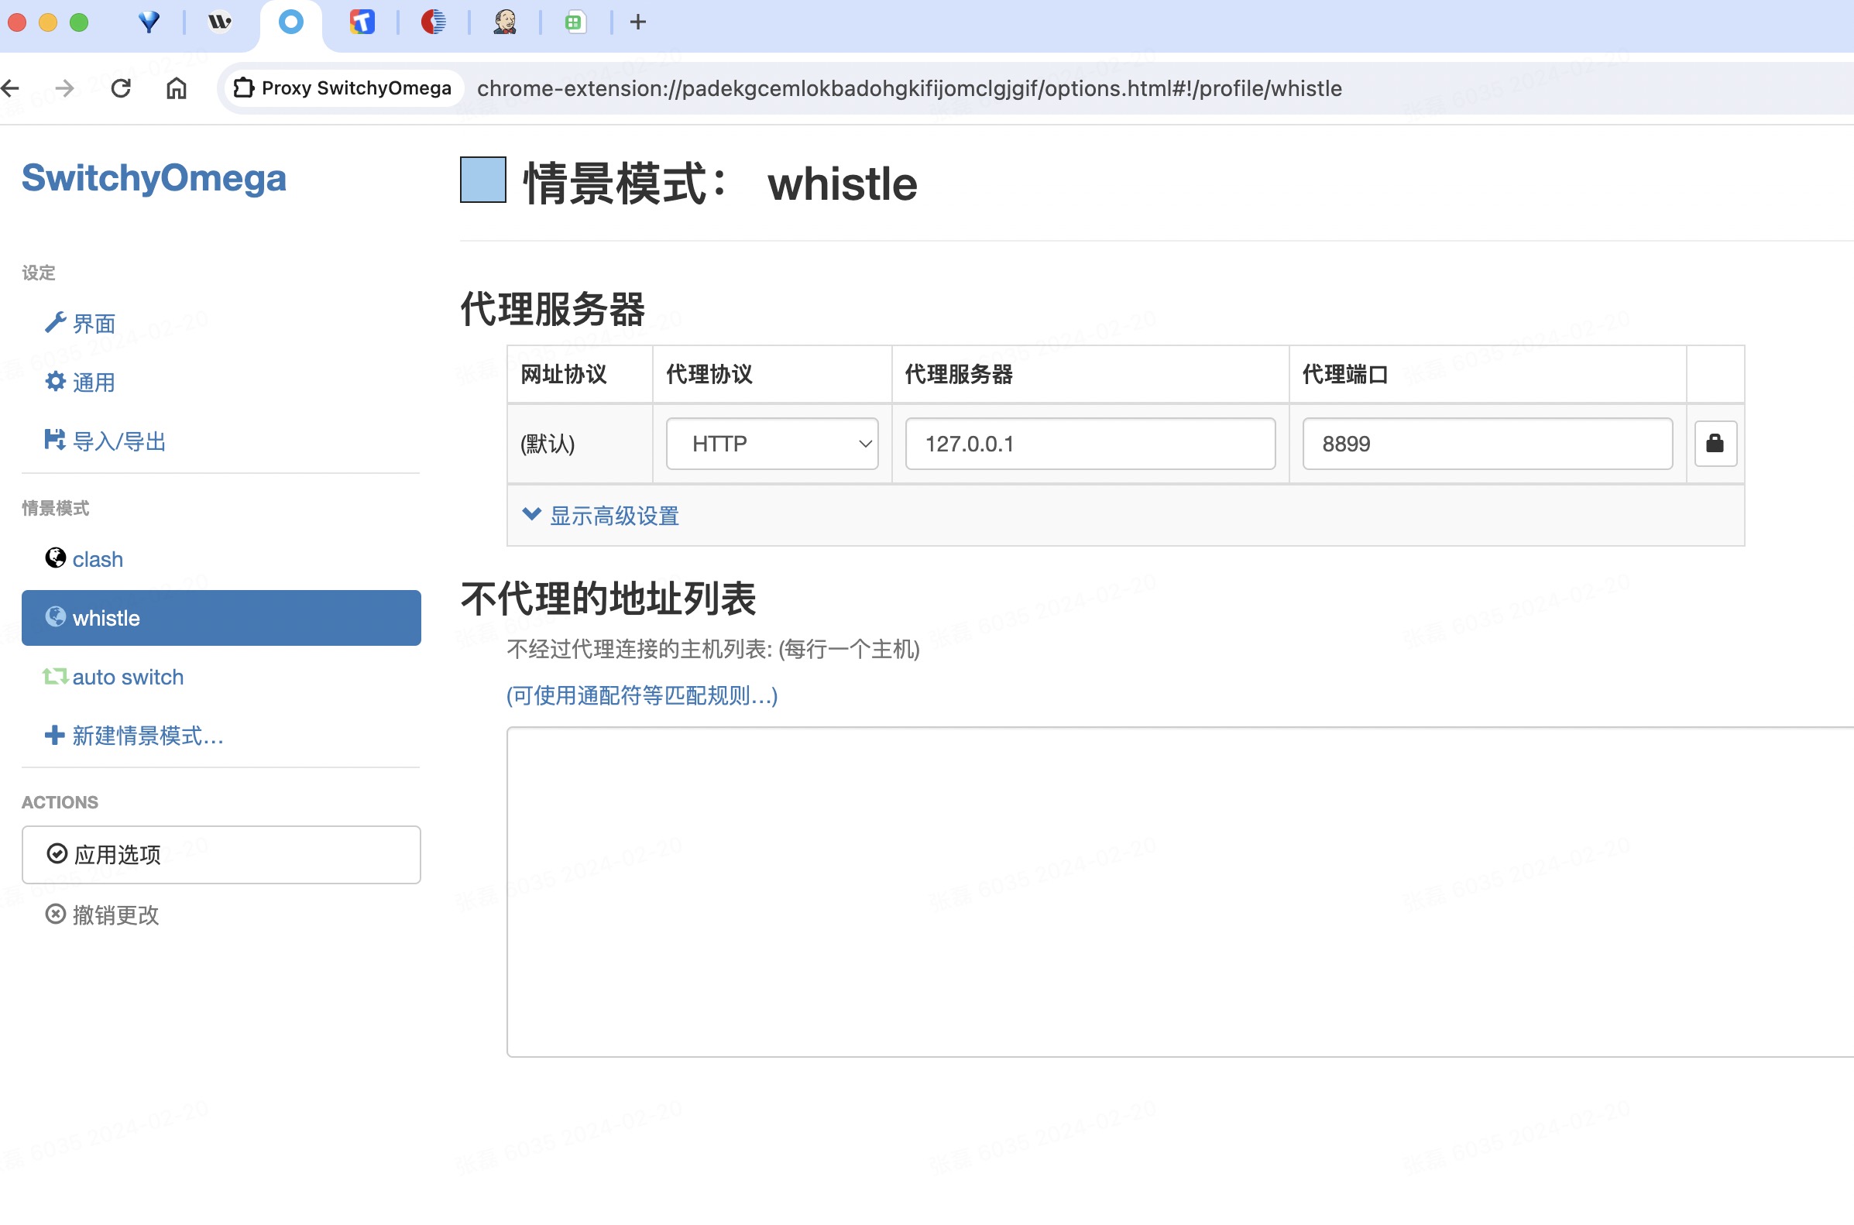Click the globe/clash profile icon
The height and width of the screenshot is (1225, 1854).
55,558
